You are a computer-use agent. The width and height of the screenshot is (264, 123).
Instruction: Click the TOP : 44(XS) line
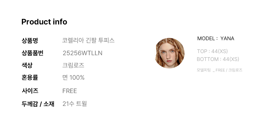click(212, 51)
